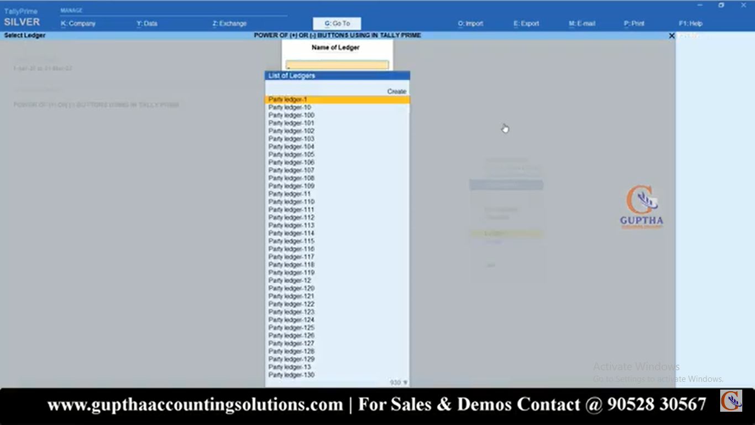
Task: Select Party ledger-111
Action: (337, 210)
